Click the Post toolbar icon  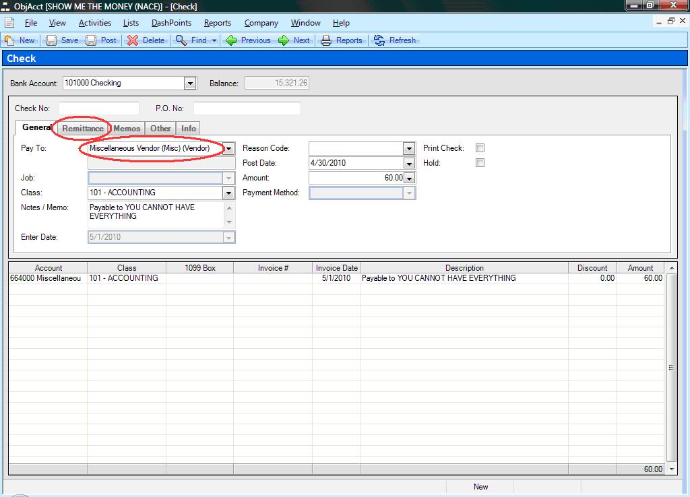pos(92,40)
